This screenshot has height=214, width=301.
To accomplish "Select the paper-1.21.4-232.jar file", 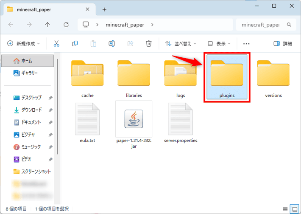I will pos(134,124).
